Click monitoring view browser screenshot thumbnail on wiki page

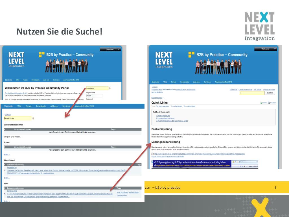[x=205, y=164]
